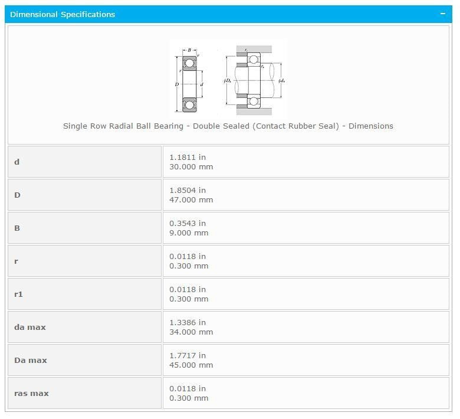Screen dimensions: 460x419
Task: Select the 34.000 mm value
Action: tap(191, 332)
